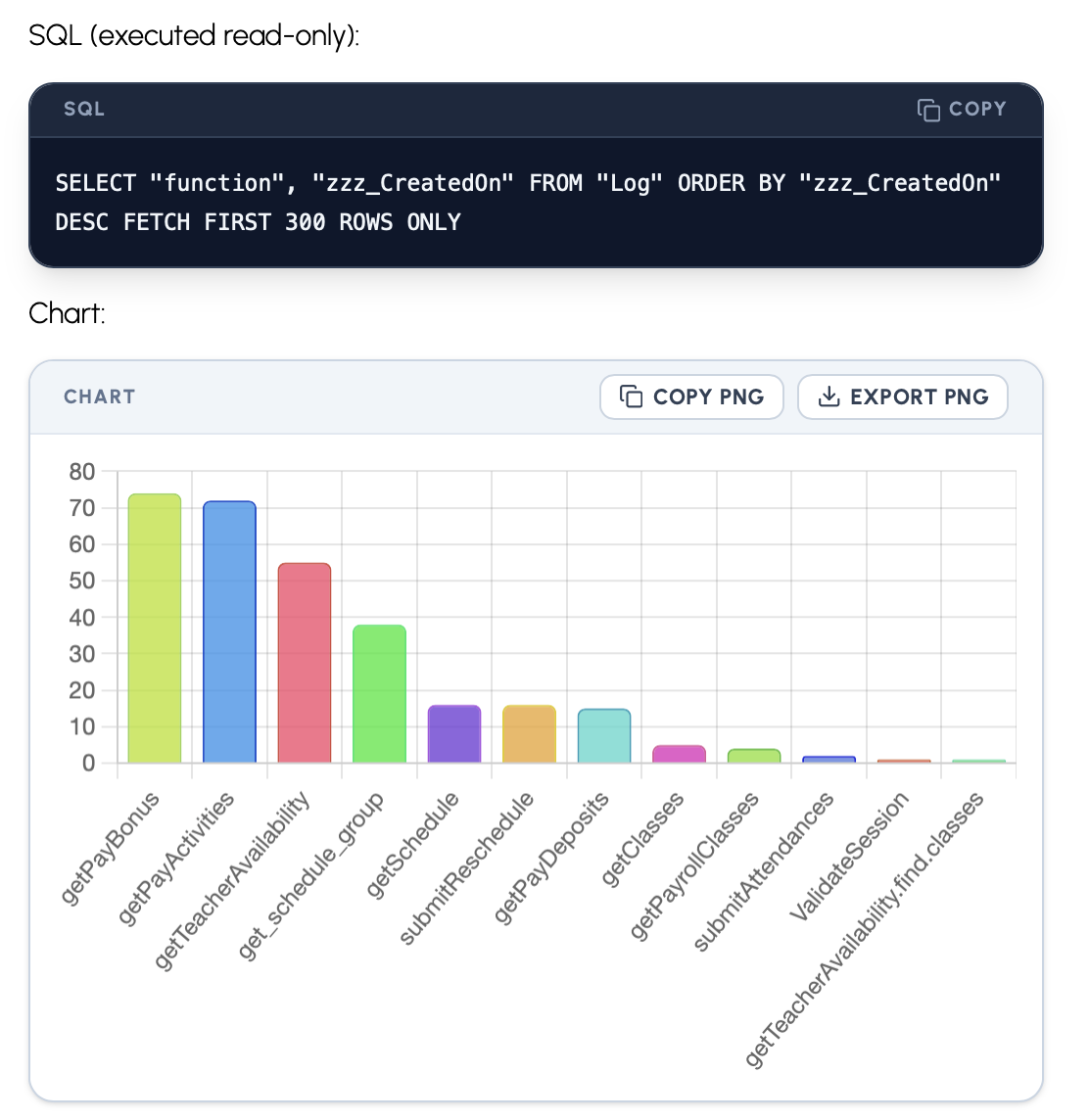Click the ValidateSession x-axis label
Image resolution: width=1089 pixels, height=1120 pixels.
coord(849,857)
